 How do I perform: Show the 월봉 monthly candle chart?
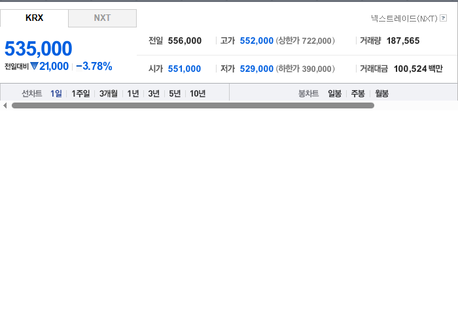tap(381, 93)
